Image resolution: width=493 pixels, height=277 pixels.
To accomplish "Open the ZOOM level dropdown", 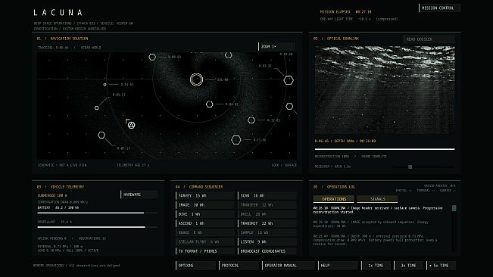I will point(276,46).
